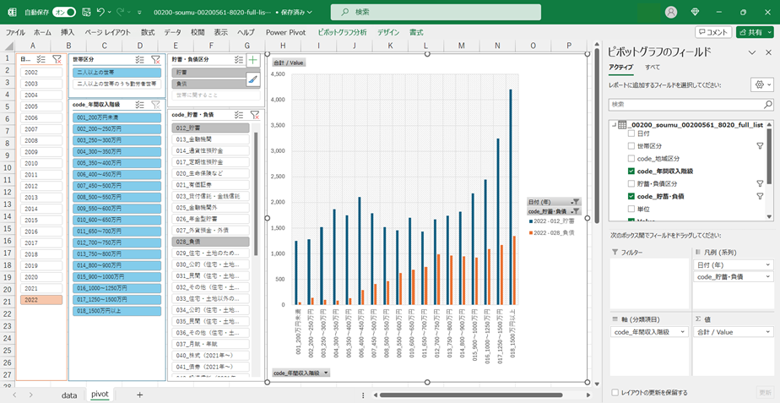Turn off the 自動保存 toggle
The height and width of the screenshot is (403, 780).
click(63, 13)
